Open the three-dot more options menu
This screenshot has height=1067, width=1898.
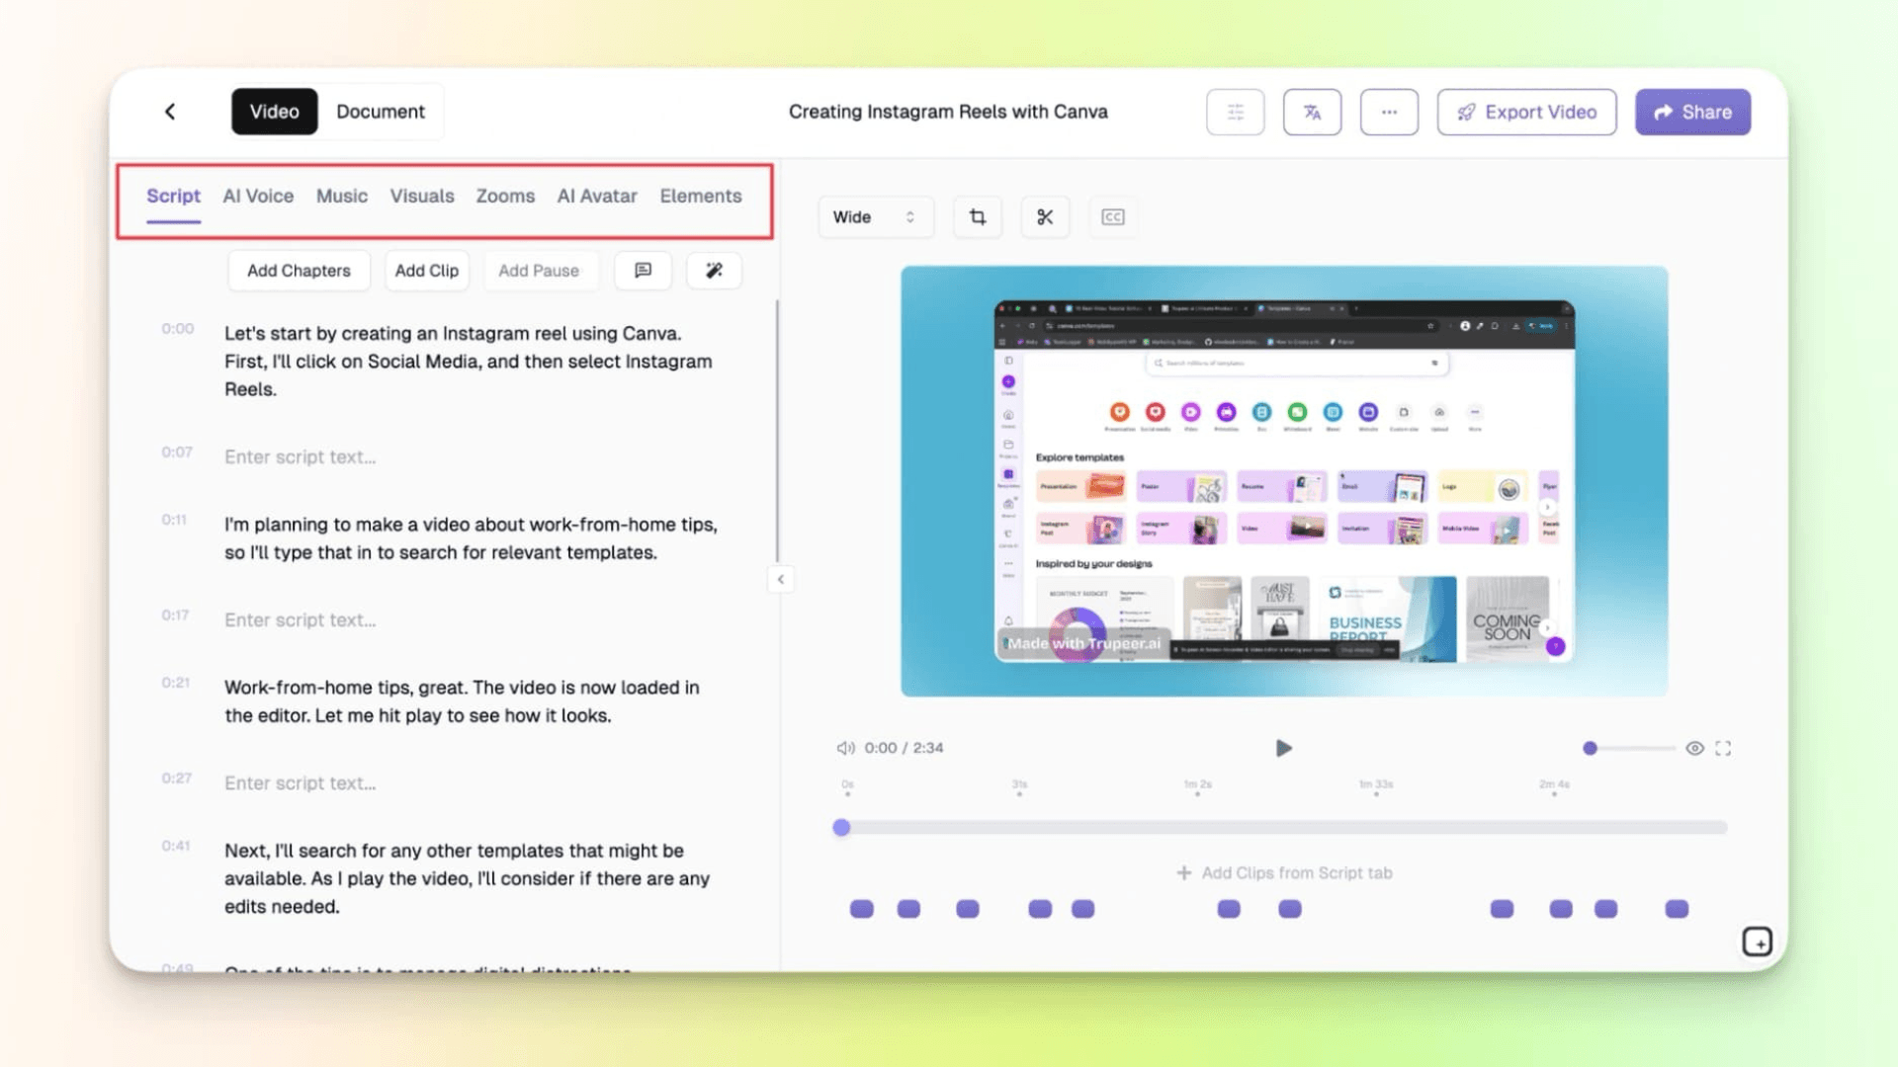coord(1389,112)
